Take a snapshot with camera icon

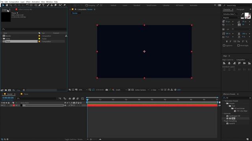coord(107,90)
